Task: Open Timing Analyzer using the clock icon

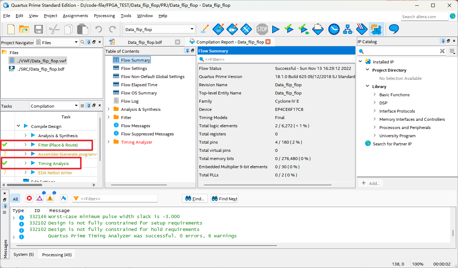Action: [334, 29]
